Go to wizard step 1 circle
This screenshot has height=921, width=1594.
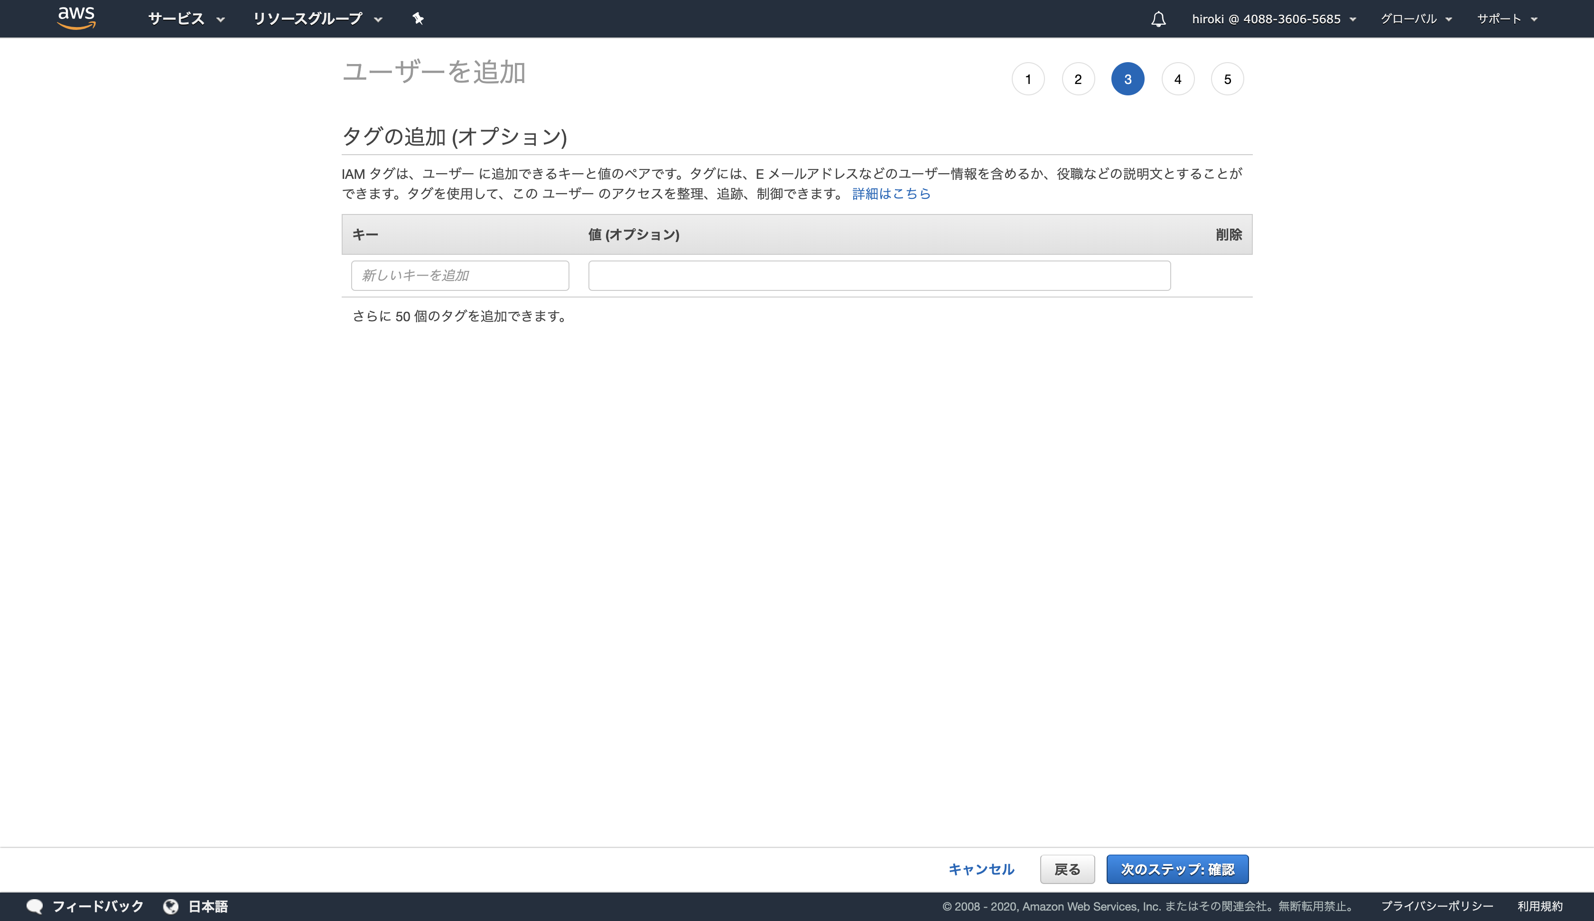[1028, 79]
